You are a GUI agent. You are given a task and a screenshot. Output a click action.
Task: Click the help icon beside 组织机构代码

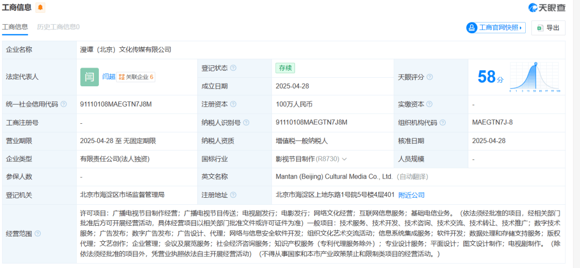[444, 123]
